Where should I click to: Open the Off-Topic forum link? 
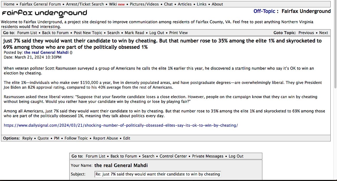click(264, 11)
